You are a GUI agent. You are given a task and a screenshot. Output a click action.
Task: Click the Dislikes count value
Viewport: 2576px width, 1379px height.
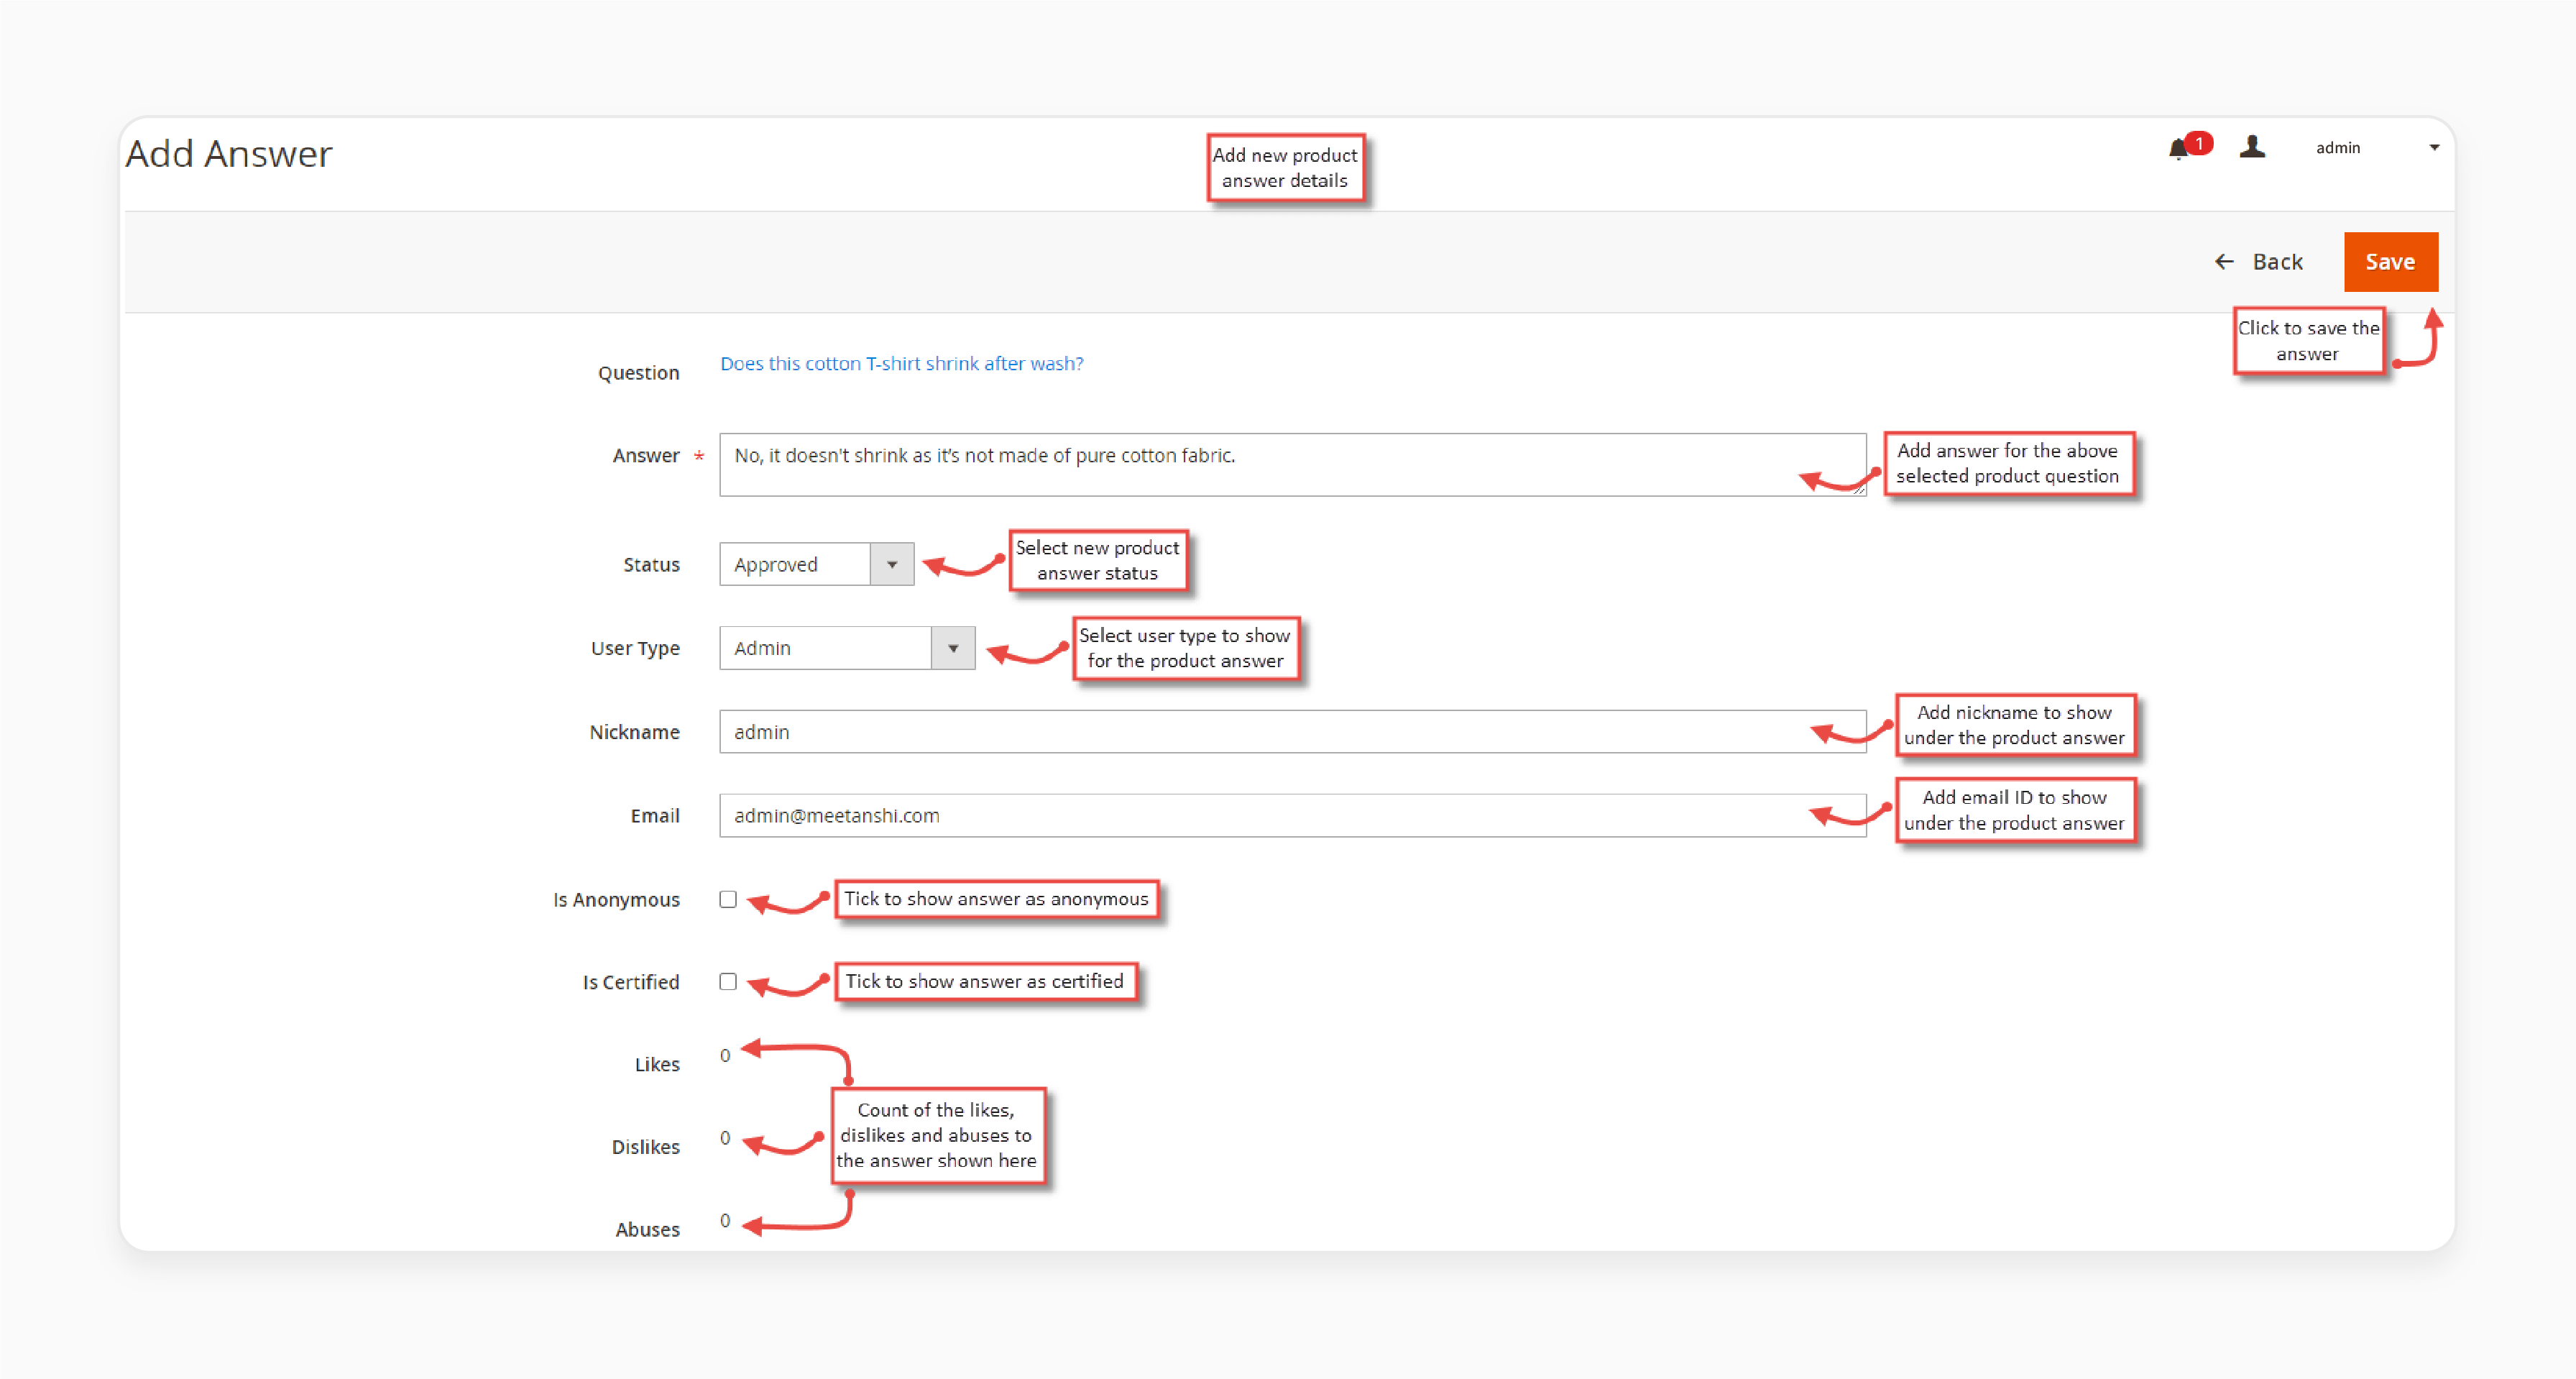(x=725, y=1139)
